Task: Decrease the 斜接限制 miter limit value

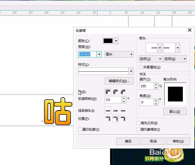Action: pos(124,101)
